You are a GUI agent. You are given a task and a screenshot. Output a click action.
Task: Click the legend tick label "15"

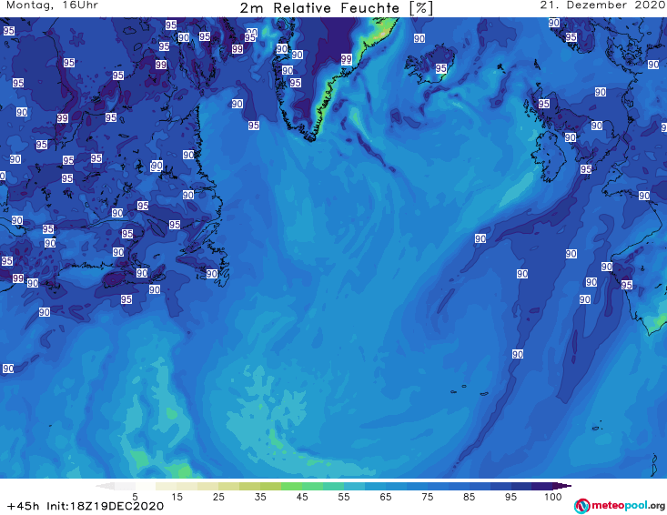pyautogui.click(x=177, y=496)
